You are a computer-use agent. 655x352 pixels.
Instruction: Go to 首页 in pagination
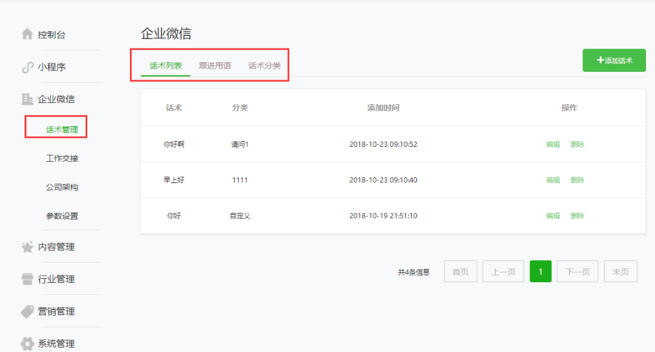(x=461, y=272)
